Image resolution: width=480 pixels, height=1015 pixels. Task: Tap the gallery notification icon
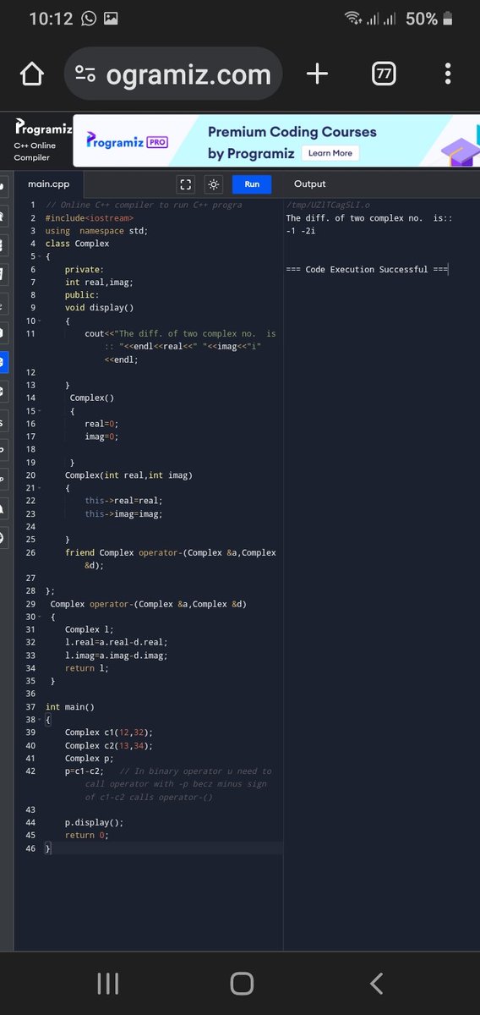click(x=112, y=18)
